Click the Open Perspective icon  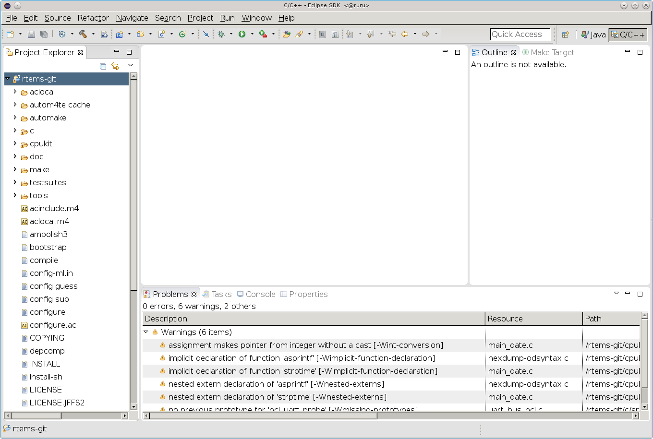(x=566, y=35)
